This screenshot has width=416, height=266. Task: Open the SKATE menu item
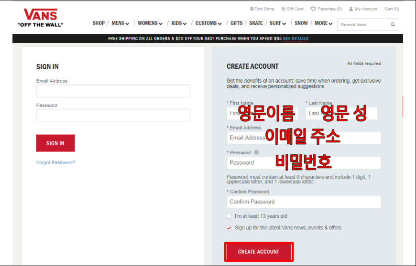[256, 23]
